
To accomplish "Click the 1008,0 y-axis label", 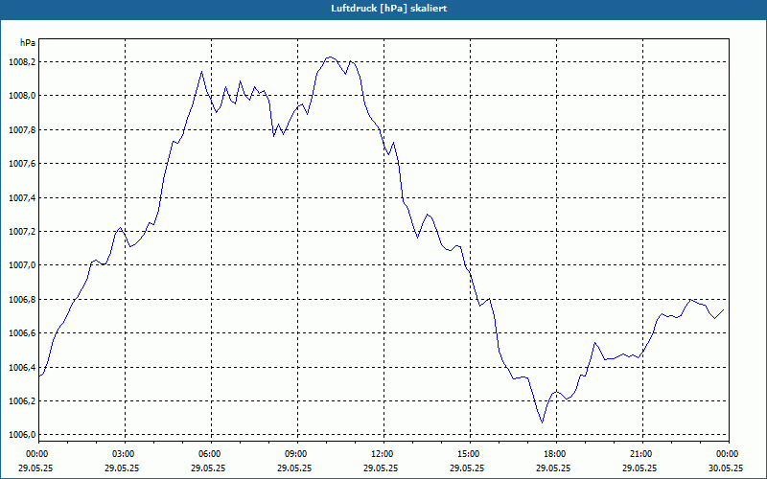I will click(22, 96).
